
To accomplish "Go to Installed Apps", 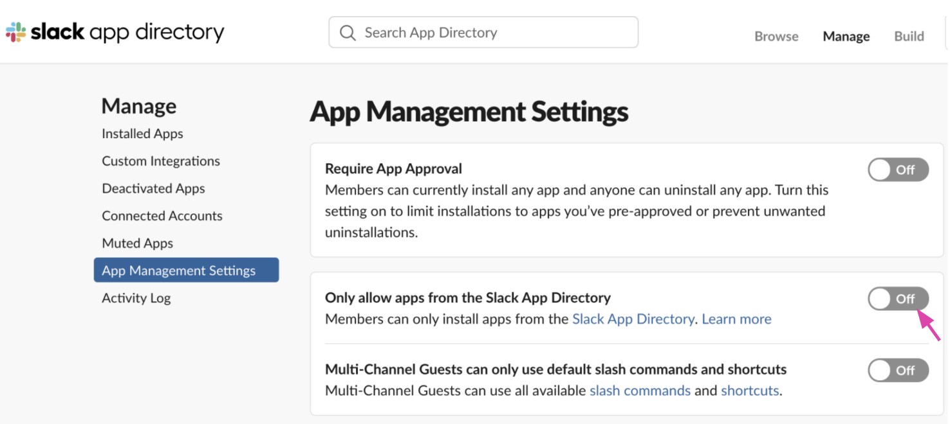I will [x=142, y=134].
